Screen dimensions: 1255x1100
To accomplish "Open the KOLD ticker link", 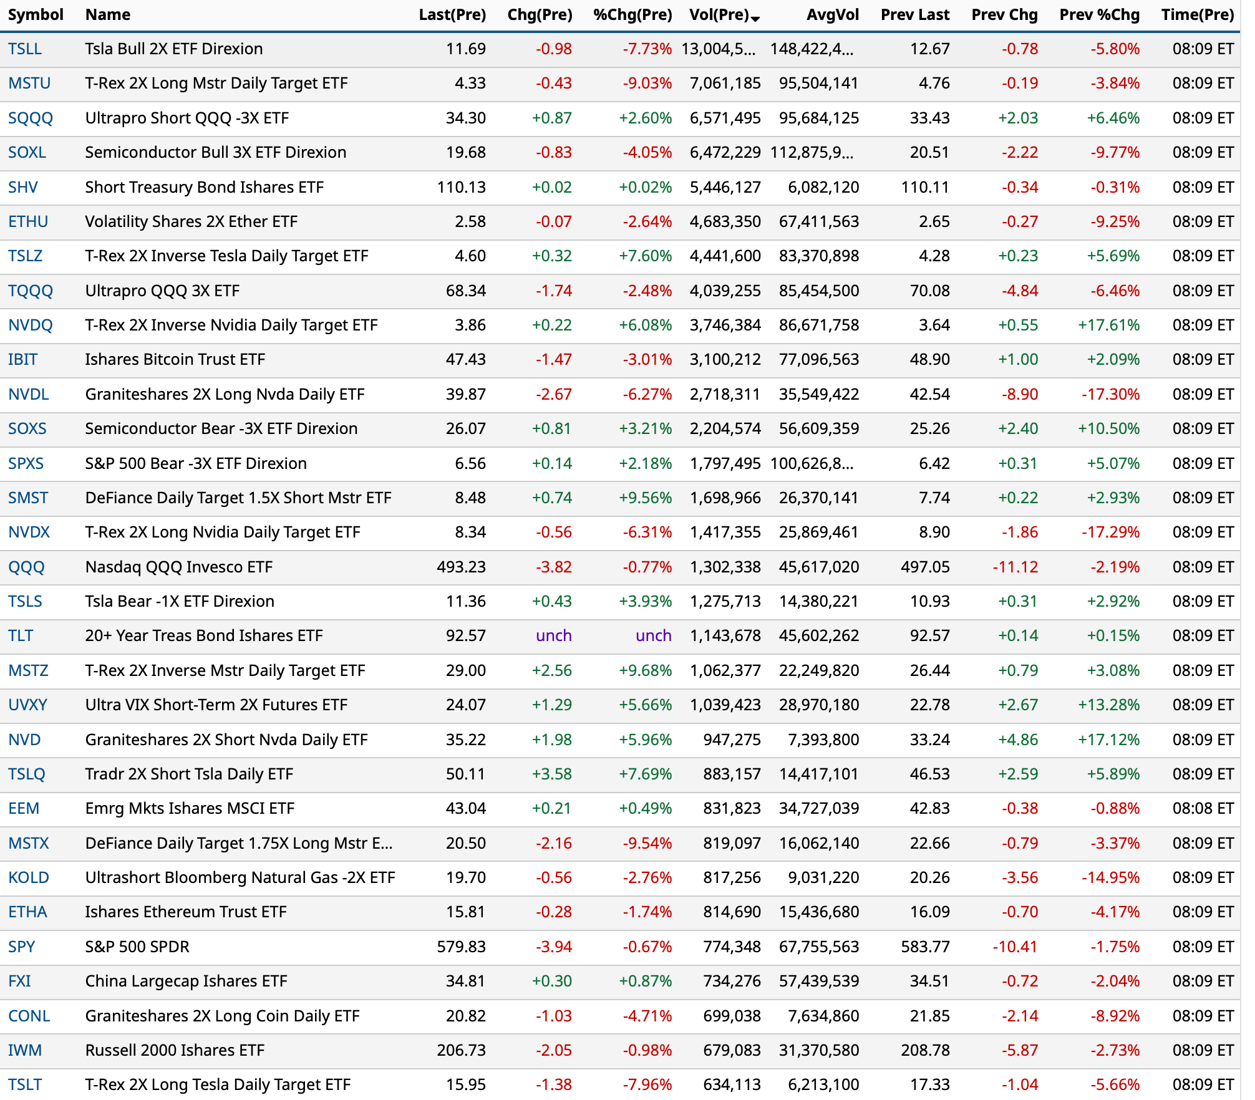I will [29, 877].
